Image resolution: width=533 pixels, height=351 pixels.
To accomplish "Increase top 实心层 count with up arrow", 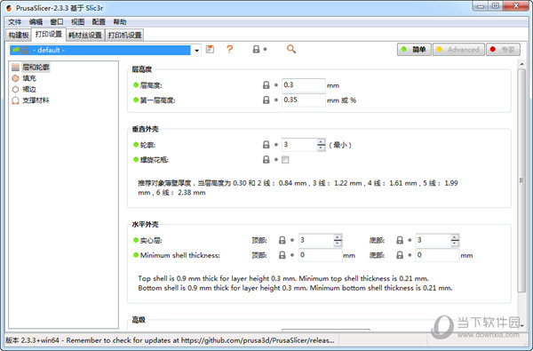I will 338,237.
